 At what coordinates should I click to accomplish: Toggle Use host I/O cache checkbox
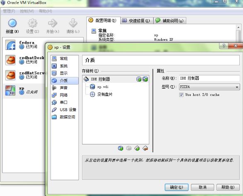point(181,95)
